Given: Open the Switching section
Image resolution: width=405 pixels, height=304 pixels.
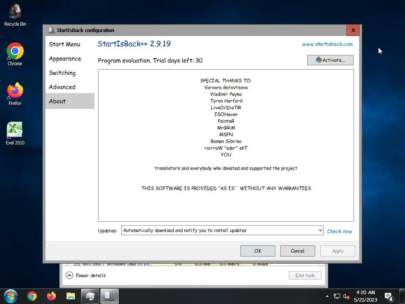Looking at the screenshot, I should coord(62,73).
